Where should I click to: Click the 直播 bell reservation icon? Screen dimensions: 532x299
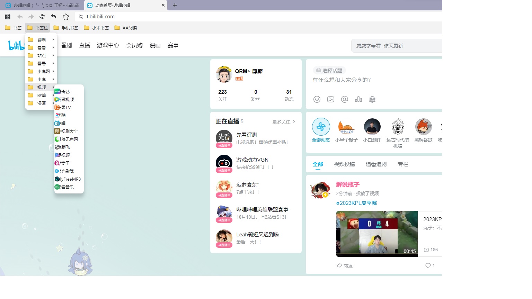[372, 99]
